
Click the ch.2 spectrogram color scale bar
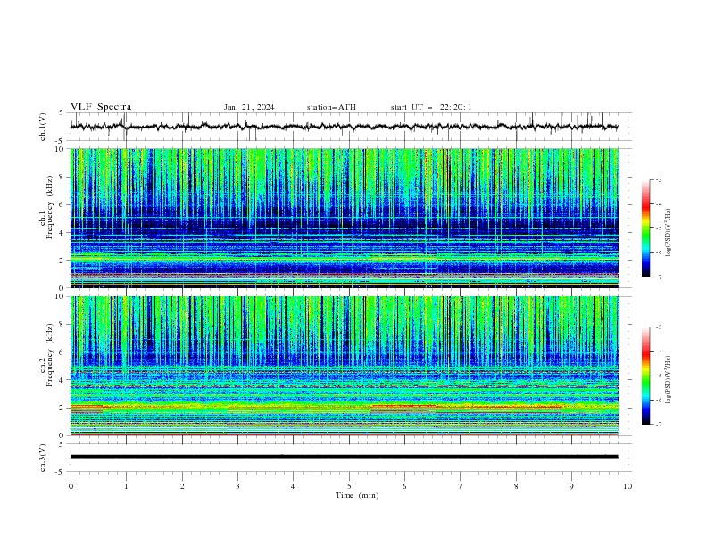[645, 376]
